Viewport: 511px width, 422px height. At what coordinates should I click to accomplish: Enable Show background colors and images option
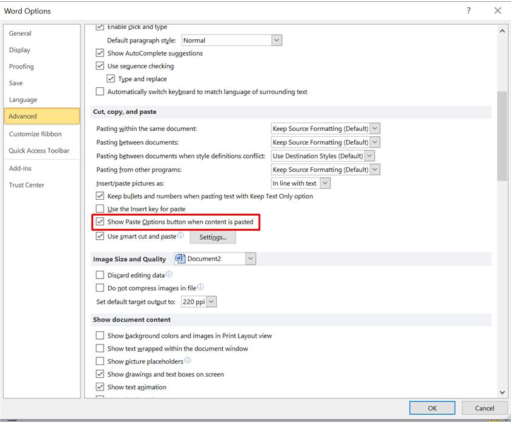(x=100, y=335)
